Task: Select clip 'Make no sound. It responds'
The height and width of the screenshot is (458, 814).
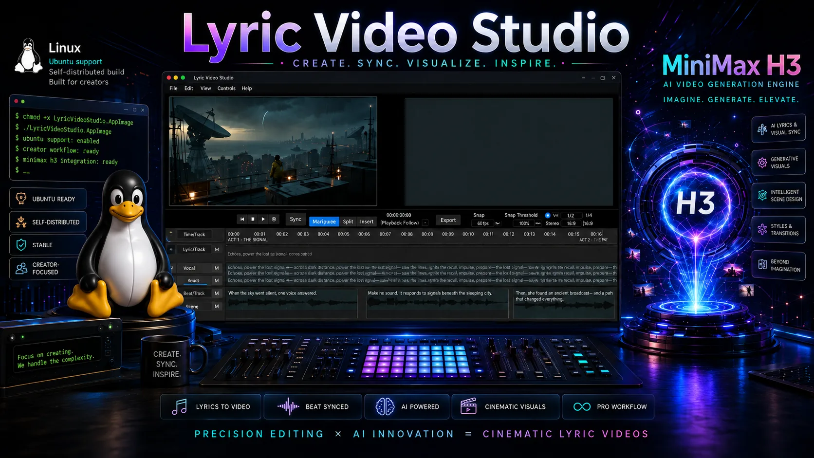Action: pos(438,304)
